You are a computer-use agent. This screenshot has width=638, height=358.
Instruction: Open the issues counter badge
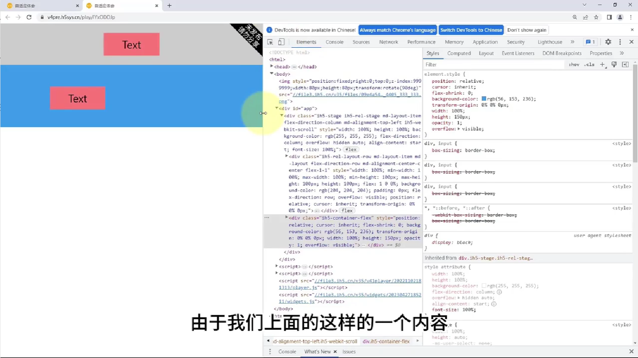[x=590, y=42]
